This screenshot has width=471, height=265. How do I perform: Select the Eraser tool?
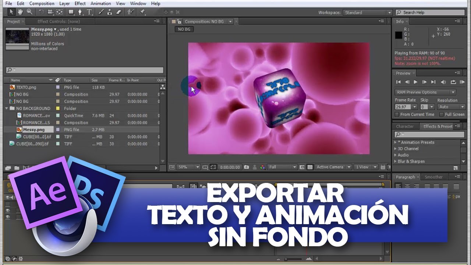(118, 12)
